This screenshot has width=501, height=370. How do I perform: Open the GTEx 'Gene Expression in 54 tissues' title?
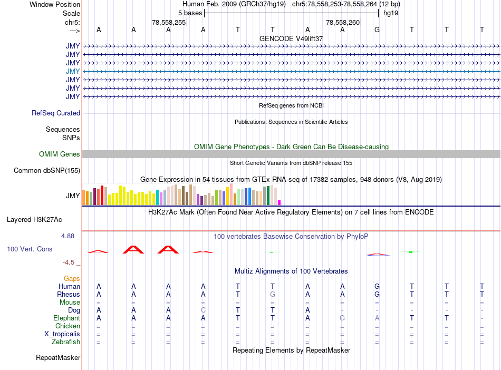pos(291,179)
